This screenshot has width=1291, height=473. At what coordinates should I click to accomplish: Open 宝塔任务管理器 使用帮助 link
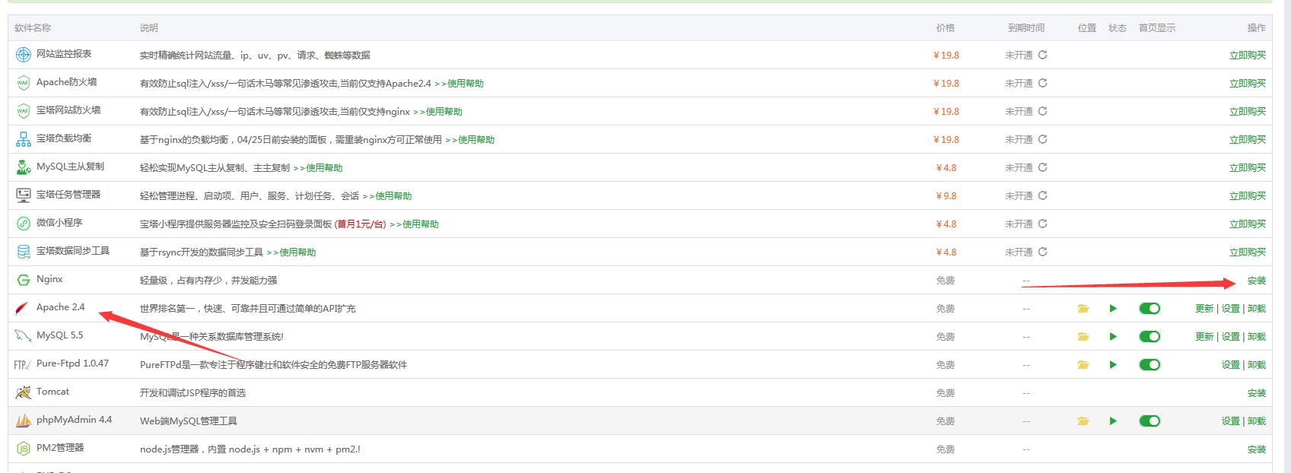387,196
